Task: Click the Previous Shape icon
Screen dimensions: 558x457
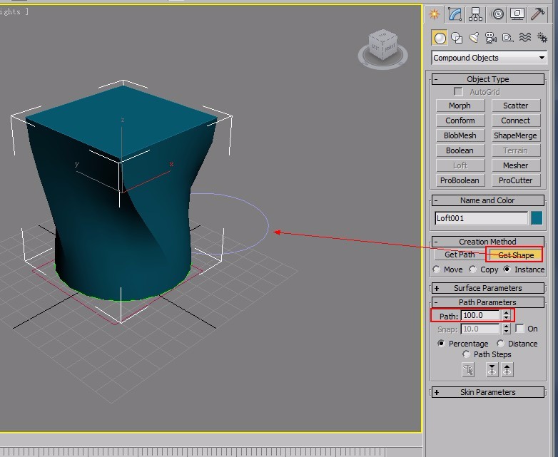Action: point(492,370)
